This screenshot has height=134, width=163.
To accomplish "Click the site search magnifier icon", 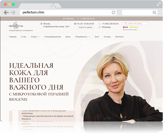I will [x=126, y=23].
